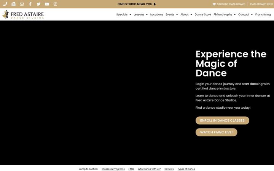Click 'Find a dance studio near you today!' text
The height and width of the screenshot is (171, 274).
223,108
